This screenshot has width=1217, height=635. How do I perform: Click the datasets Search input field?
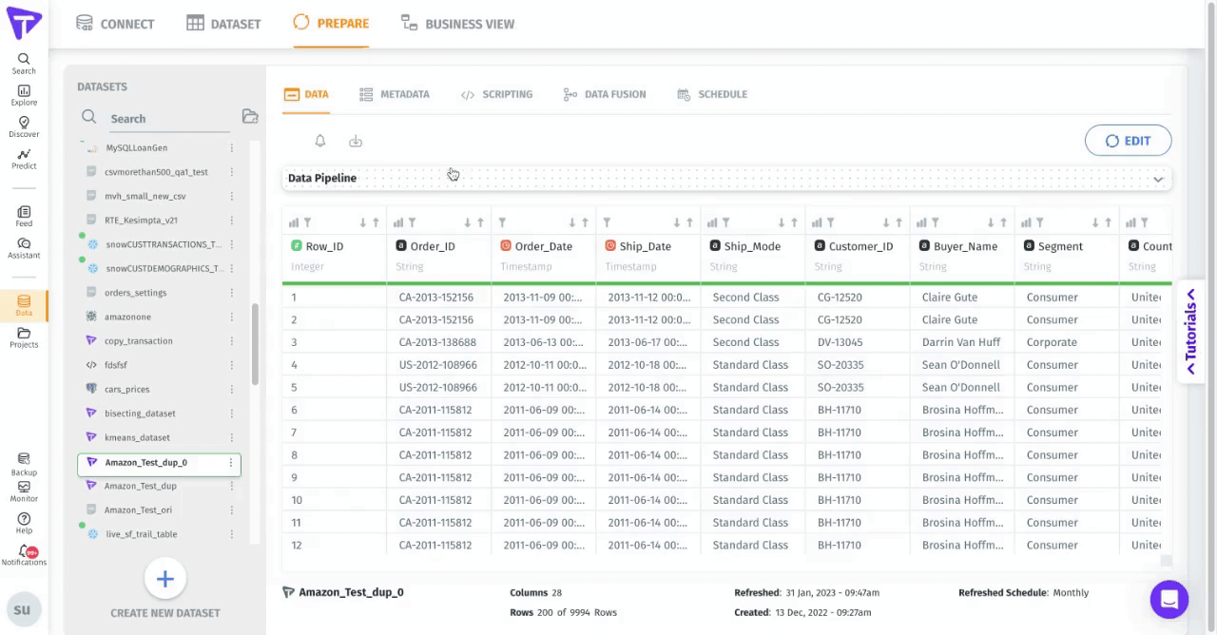tap(166, 119)
